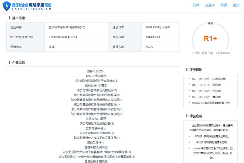
Task: Open 广州修一修电器维修有限公司 deregistration entry
Action: coord(97,157)
